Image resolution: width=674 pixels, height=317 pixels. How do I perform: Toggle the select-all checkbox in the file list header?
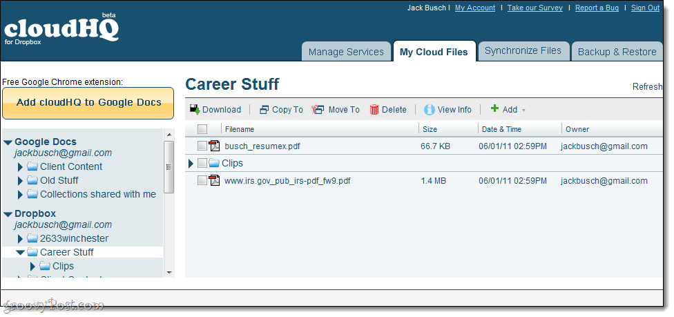(x=202, y=128)
